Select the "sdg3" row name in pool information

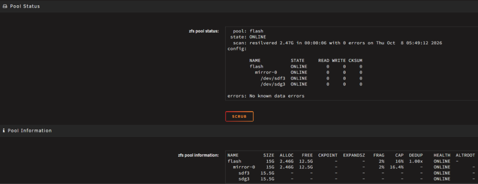click(x=244, y=179)
